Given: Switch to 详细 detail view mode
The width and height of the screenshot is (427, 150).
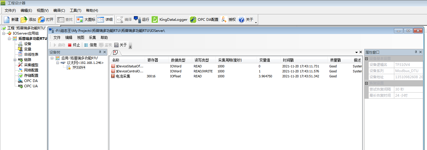Looking at the screenshot, I should click(x=101, y=20).
